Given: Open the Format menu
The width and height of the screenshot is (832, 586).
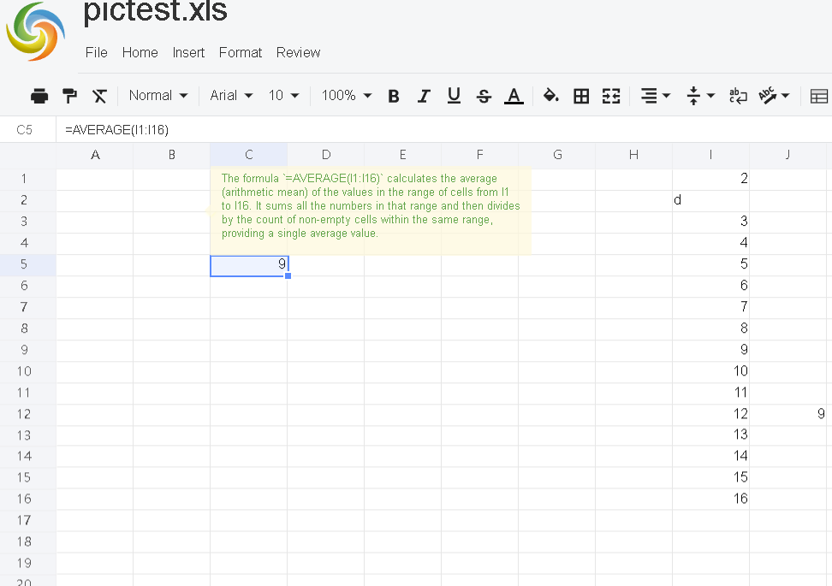Looking at the screenshot, I should click(241, 52).
